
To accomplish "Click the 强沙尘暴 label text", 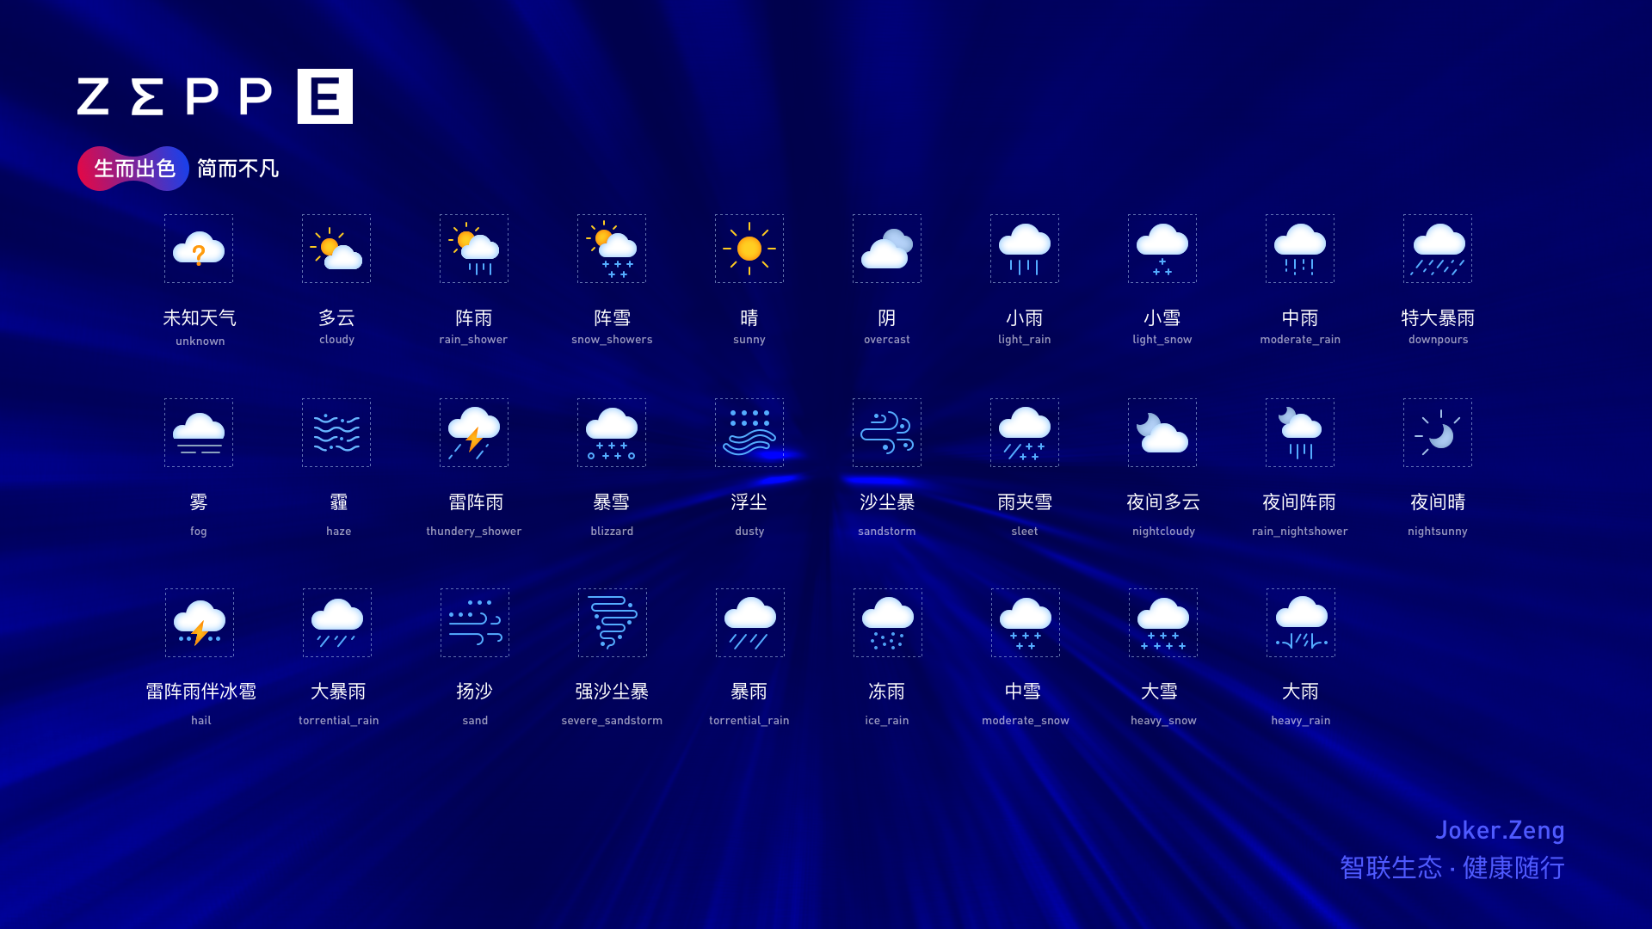I will [612, 692].
